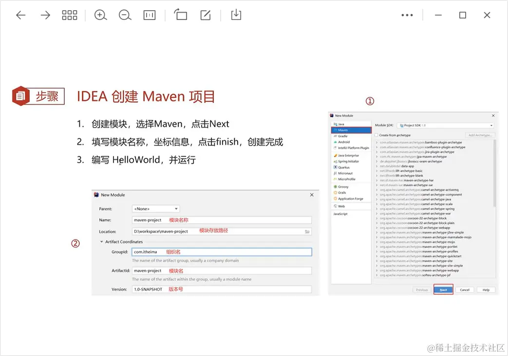508x356 pixels.
Task: Zoom in on the image
Action: click(100, 15)
